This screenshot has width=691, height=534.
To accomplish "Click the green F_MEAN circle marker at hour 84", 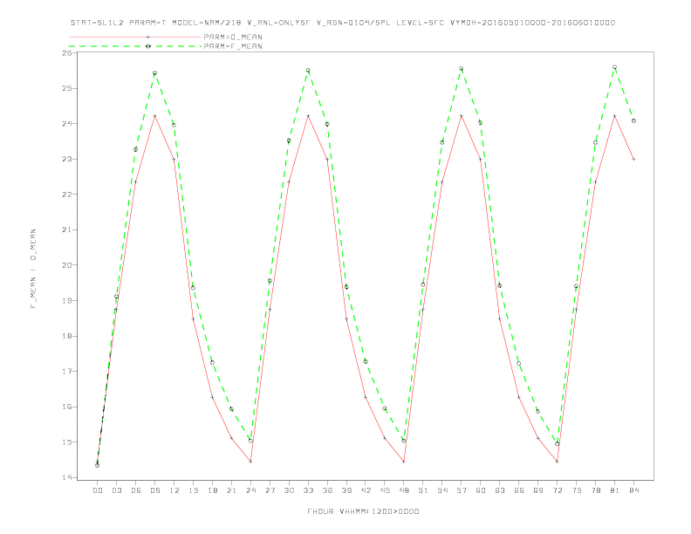I will coord(633,120).
